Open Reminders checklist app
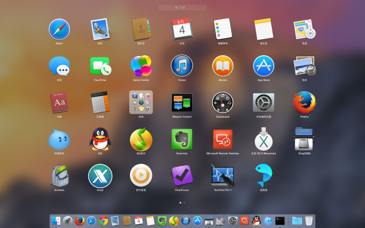The height and width of the screenshot is (228, 365). (x=223, y=29)
